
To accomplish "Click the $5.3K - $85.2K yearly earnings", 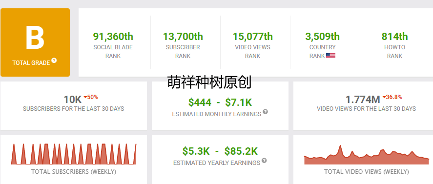I will 220,151.
